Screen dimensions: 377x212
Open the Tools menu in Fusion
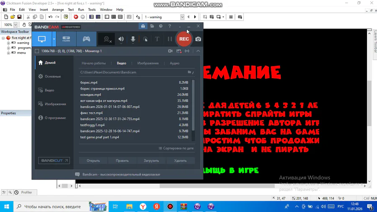point(92,10)
